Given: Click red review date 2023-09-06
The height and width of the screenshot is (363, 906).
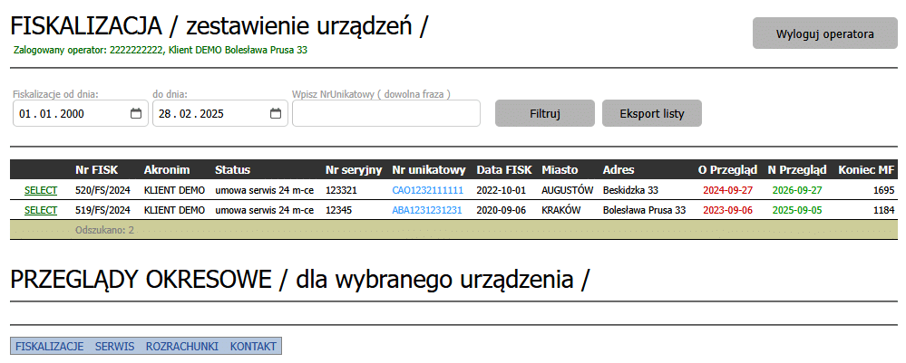Looking at the screenshot, I should point(728,210).
